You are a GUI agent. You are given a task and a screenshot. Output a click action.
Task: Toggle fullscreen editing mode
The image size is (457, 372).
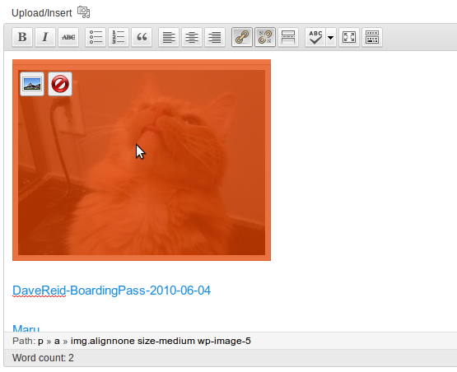[349, 37]
